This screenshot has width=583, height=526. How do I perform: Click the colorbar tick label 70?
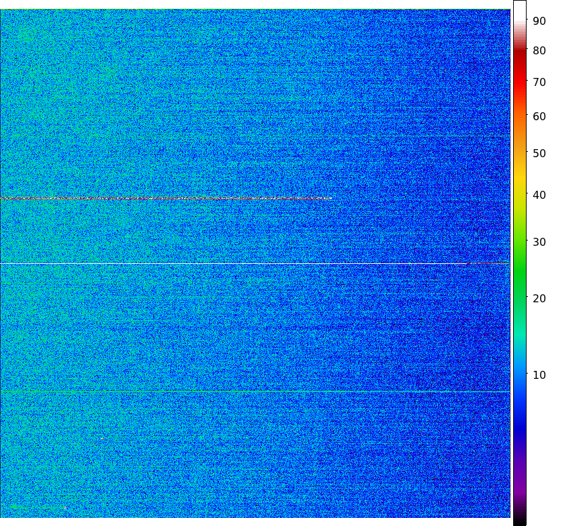click(x=539, y=83)
